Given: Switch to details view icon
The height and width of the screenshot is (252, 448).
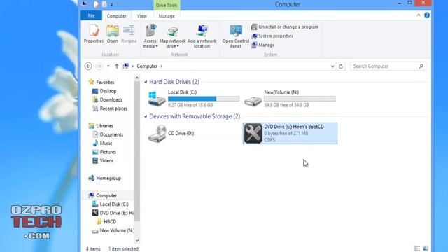Looking at the screenshot, I should (x=417, y=249).
